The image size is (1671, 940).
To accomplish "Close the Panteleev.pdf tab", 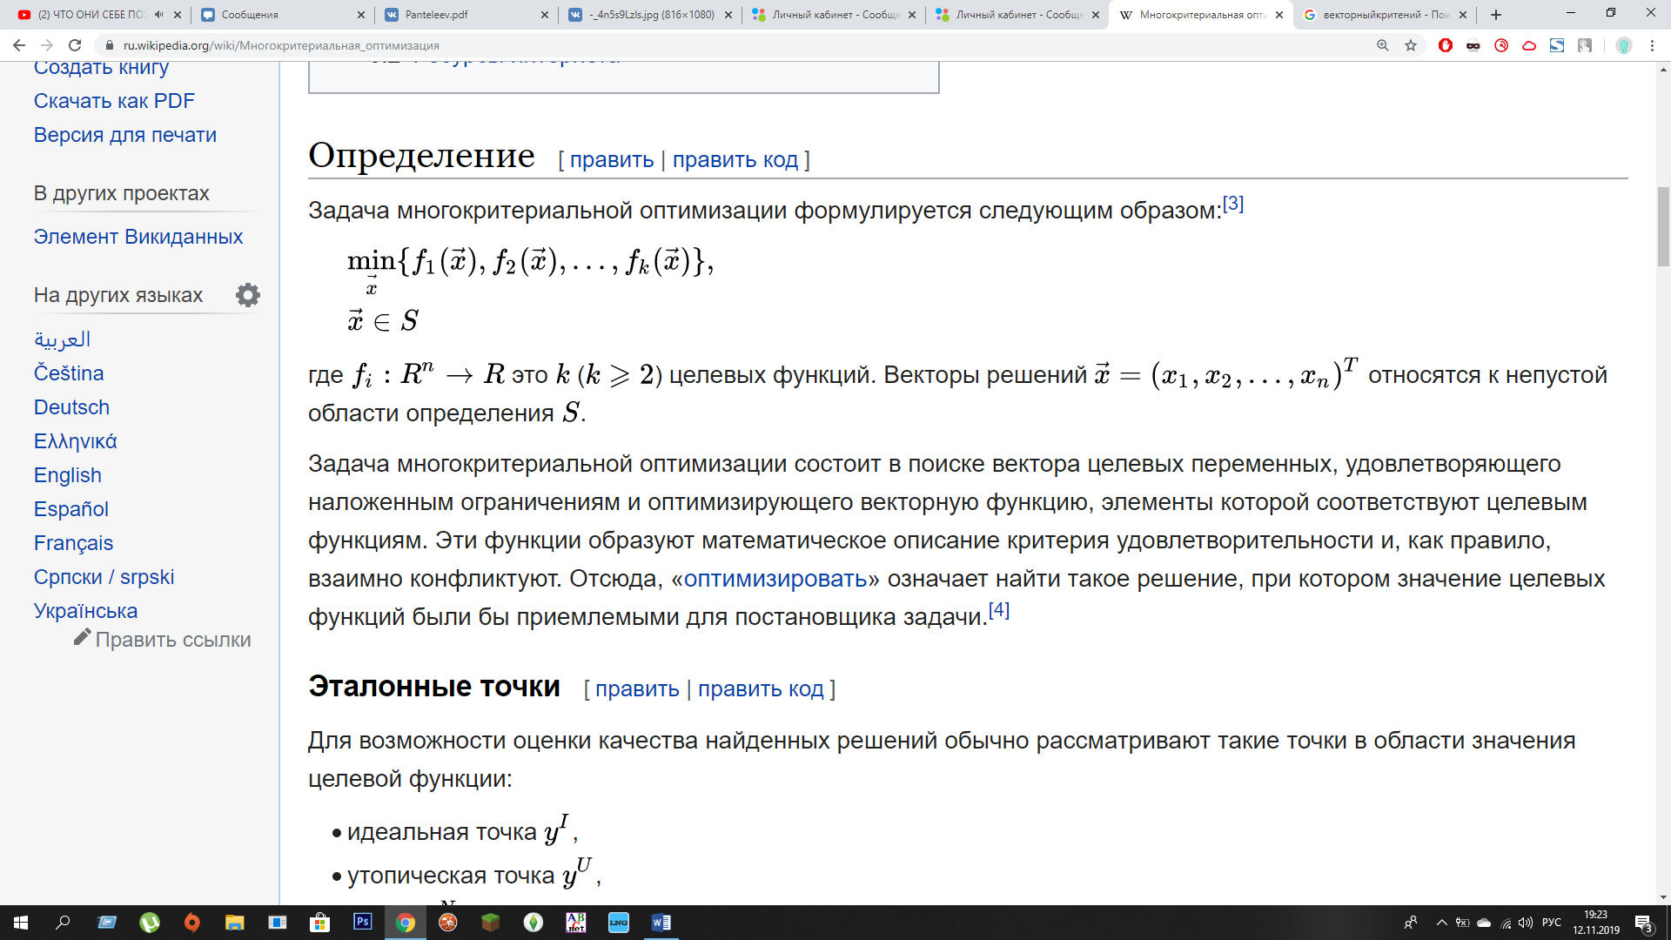I will click(x=545, y=15).
